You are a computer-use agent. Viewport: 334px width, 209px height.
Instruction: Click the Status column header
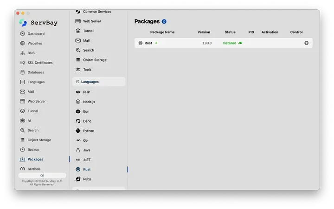[x=230, y=32]
